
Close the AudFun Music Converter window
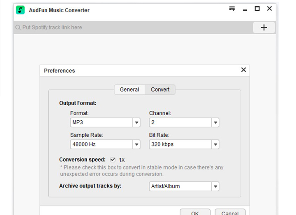click(x=269, y=9)
